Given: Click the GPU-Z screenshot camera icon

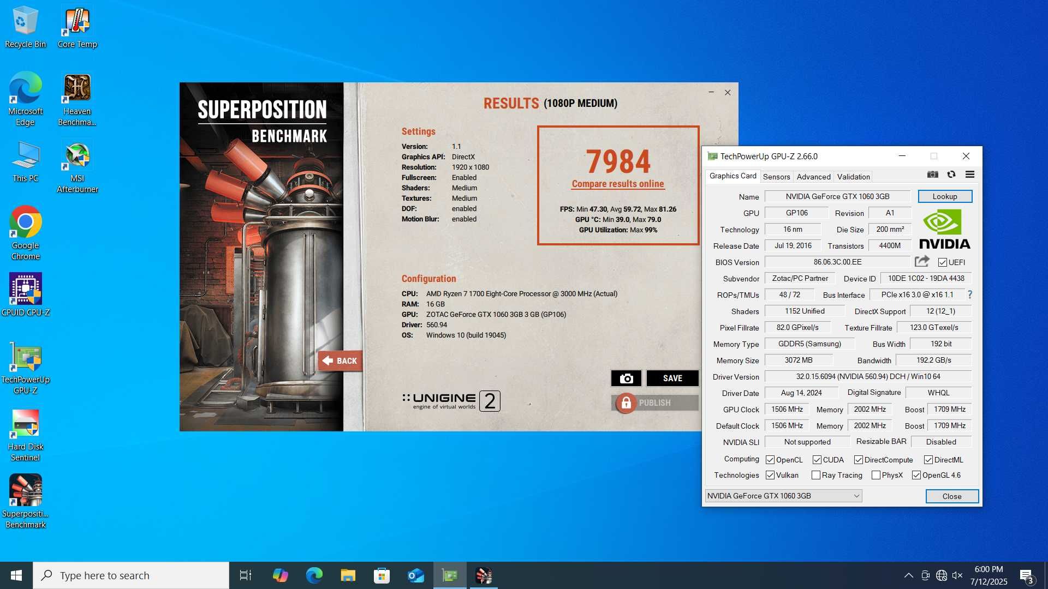Looking at the screenshot, I should tap(933, 175).
